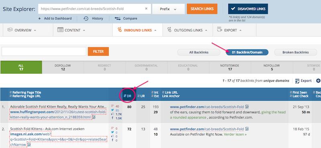Filter by GOVERNMENTAL links
The image size is (321, 148).
pyautogui.click(x=146, y=67)
